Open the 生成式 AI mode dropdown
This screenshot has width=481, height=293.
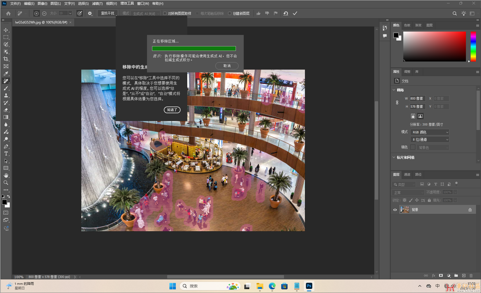click(x=146, y=13)
